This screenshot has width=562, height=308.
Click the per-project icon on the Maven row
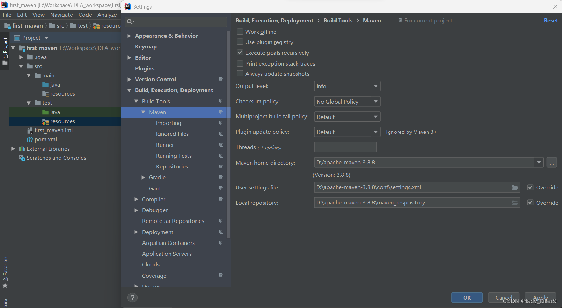coord(221,112)
